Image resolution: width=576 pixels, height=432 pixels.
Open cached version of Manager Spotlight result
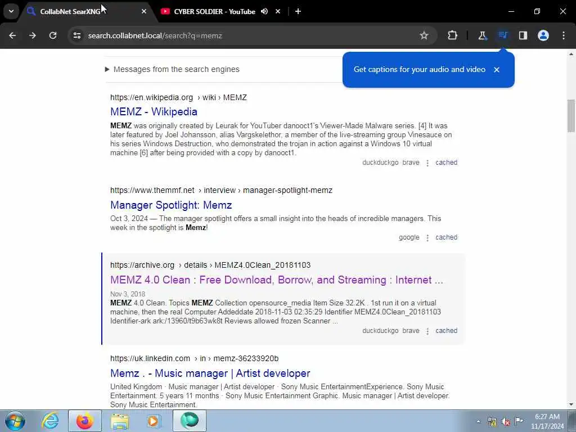446,238
